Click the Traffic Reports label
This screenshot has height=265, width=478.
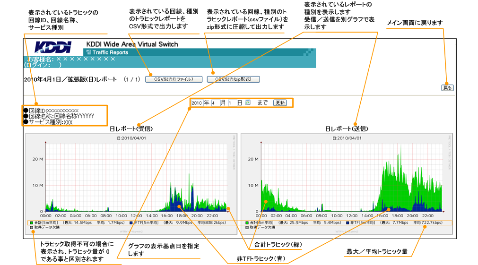coord(110,52)
